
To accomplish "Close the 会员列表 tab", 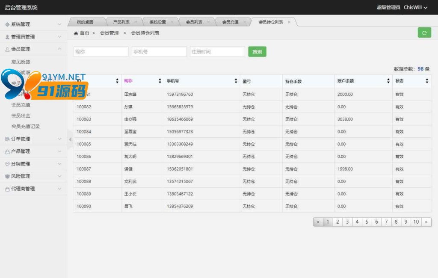I will pos(208,22).
